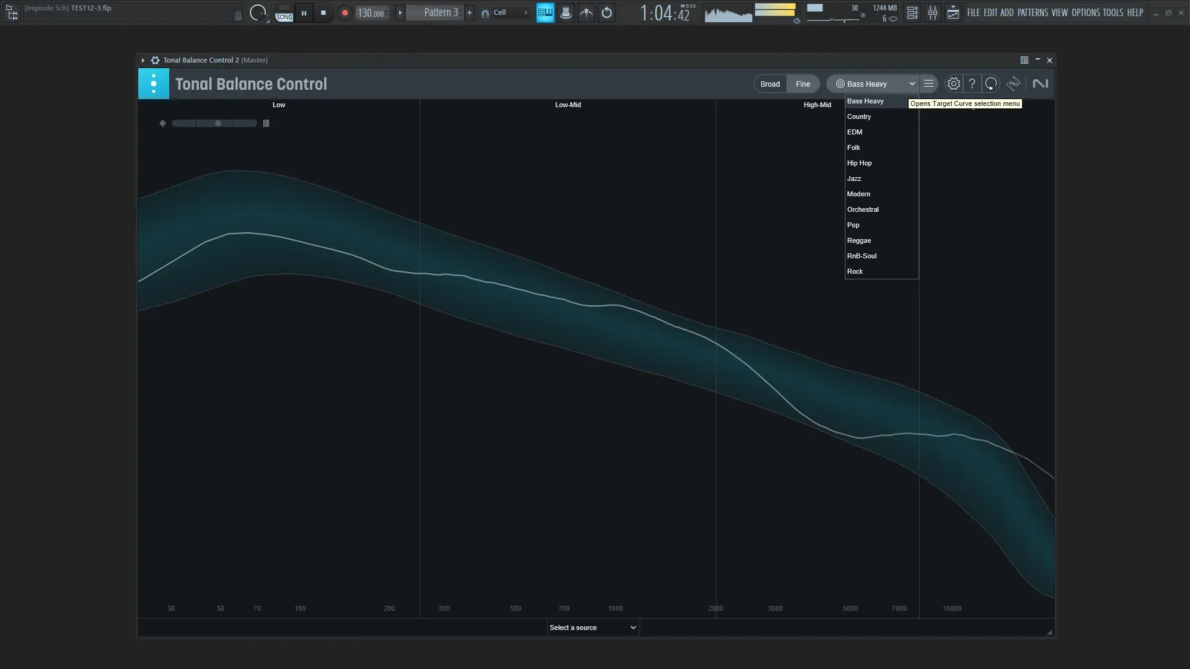This screenshot has height=669, width=1190.
Task: Open the FL Studio mixer window
Action: click(x=932, y=12)
